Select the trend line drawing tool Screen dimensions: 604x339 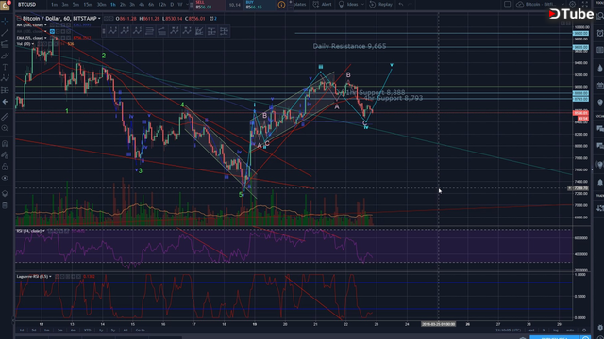point(5,33)
